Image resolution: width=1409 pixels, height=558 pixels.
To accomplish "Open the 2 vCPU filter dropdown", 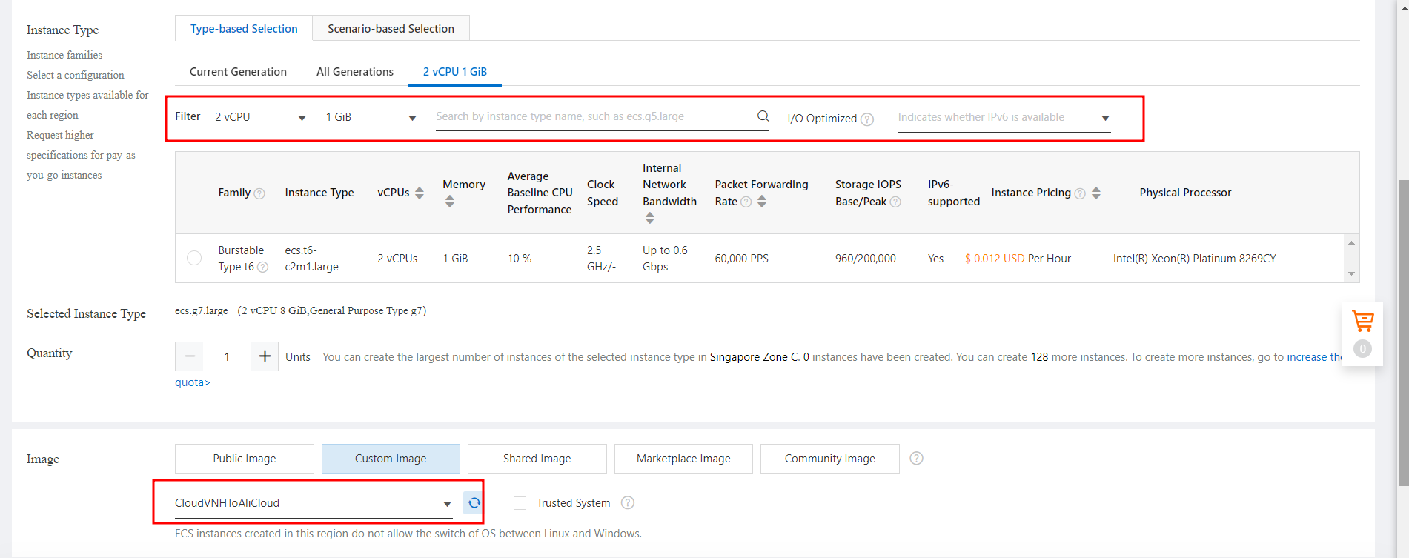I will coord(260,118).
